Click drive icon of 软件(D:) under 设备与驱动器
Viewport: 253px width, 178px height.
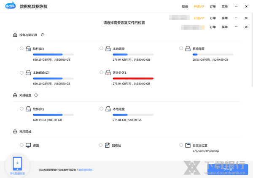click(x=28, y=49)
